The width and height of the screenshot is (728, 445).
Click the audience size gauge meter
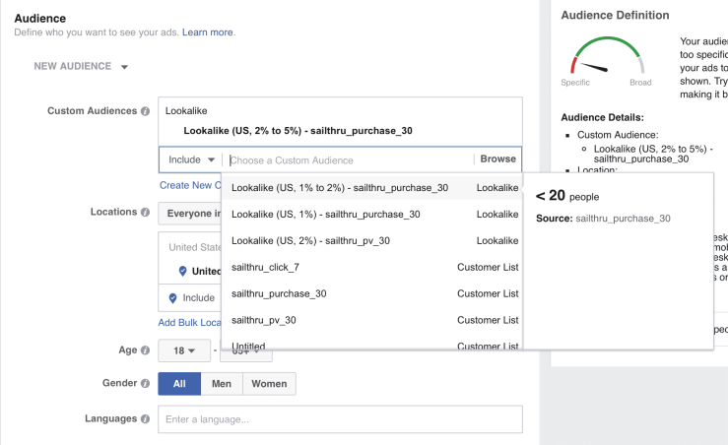(x=605, y=59)
